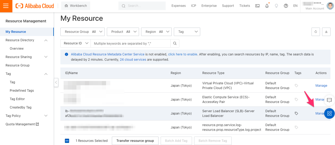Open the hamburger navigation menu
Viewport: 335px width, 145px height.
coord(6,6)
